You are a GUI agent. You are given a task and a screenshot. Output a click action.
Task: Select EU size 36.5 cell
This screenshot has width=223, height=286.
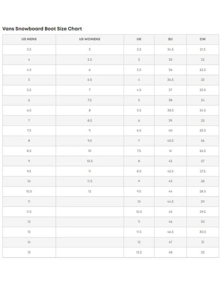coord(170,80)
